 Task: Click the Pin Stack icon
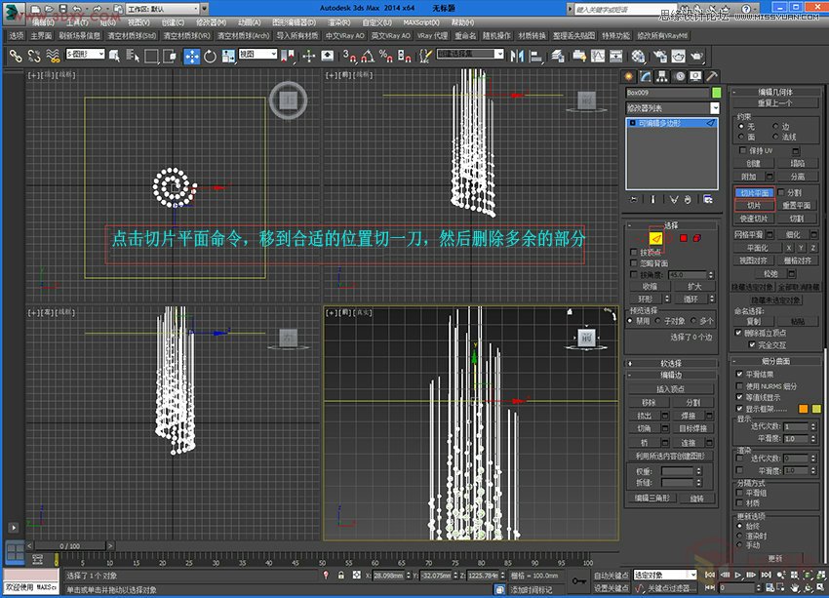point(633,199)
